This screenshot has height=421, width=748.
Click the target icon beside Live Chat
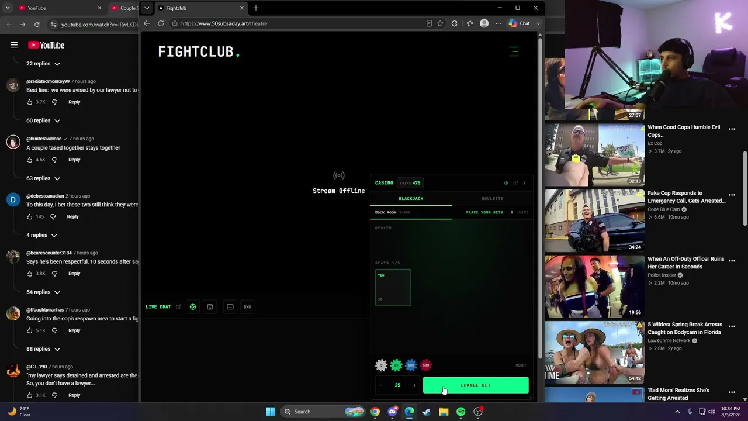pos(193,307)
